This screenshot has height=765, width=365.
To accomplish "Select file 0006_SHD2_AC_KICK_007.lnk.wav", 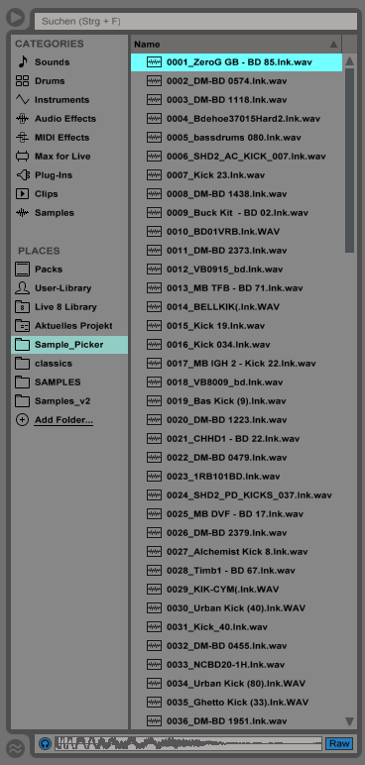I will (x=236, y=157).
